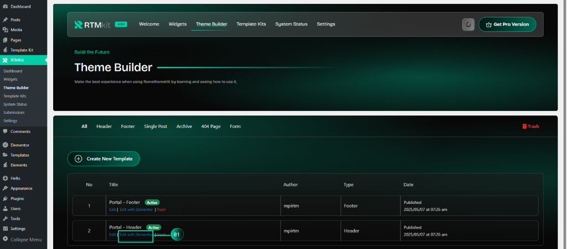
Task: Click the Dashboard icon in WordPress sidebar
Action: [x=6, y=7]
